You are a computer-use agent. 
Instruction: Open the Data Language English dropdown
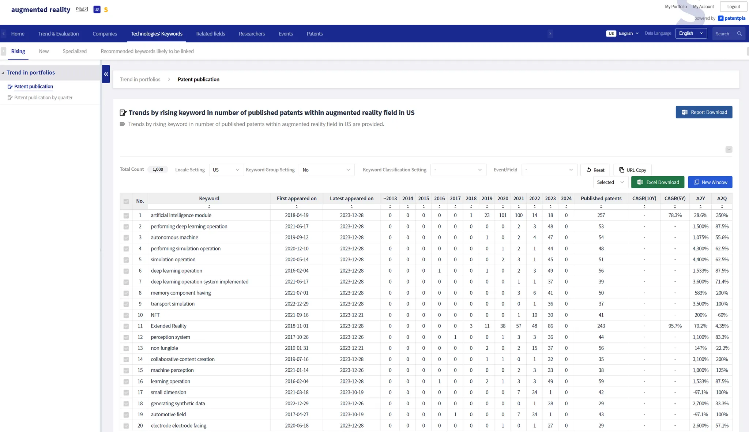pyautogui.click(x=691, y=34)
